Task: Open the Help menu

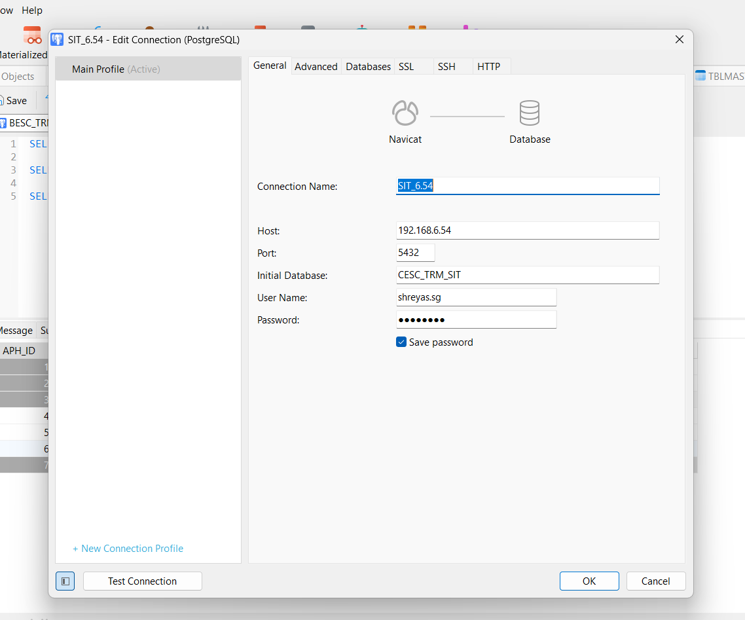Action: 32,10
